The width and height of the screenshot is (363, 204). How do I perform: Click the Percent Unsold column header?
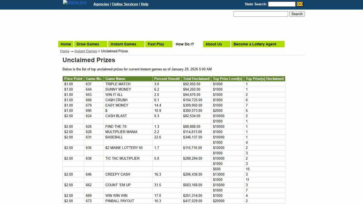167,79
